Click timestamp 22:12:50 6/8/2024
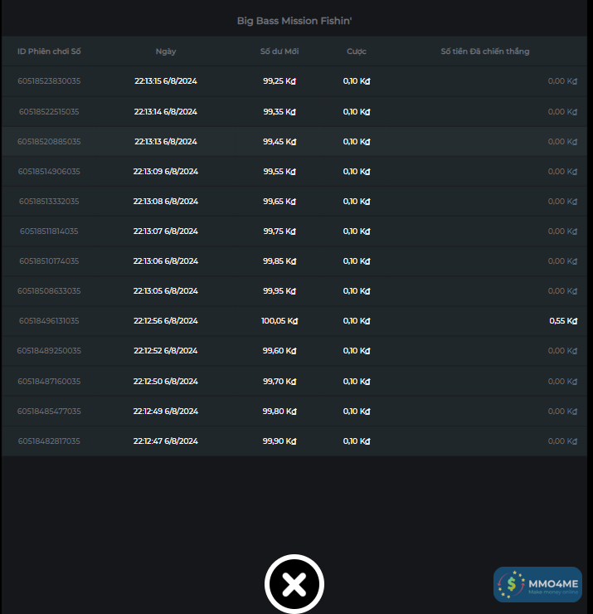This screenshot has height=614, width=593. pos(166,382)
